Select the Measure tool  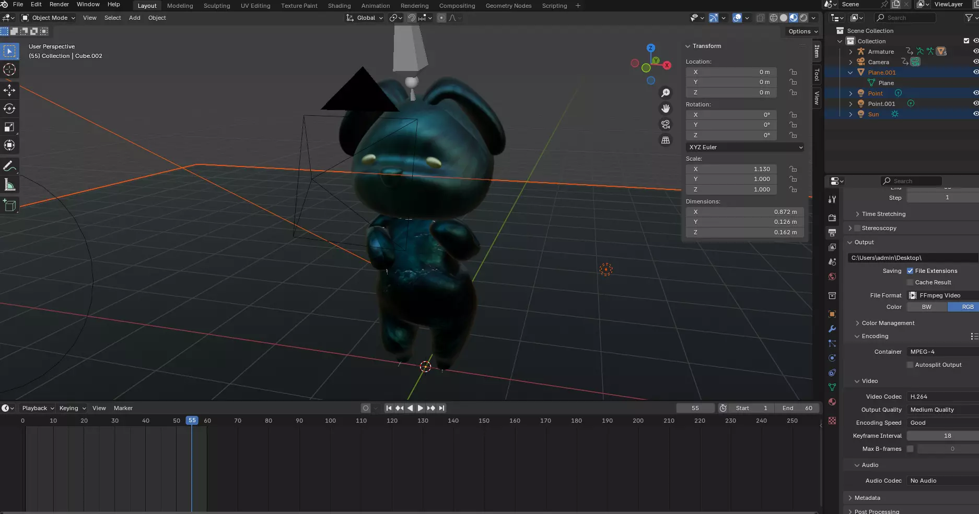(9, 184)
